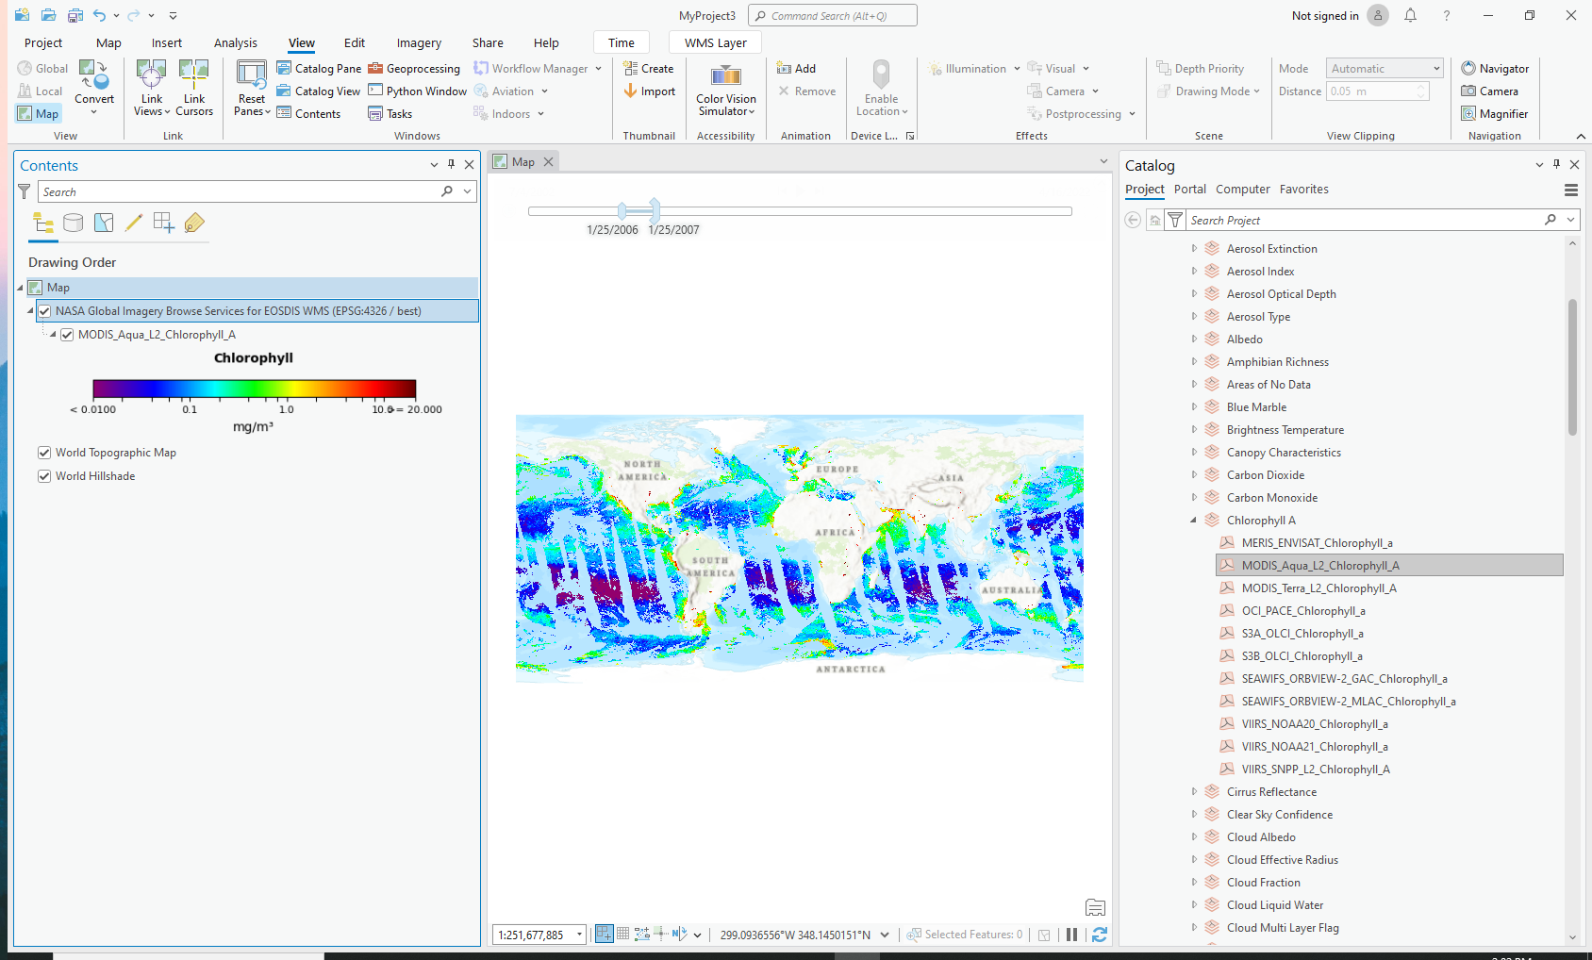1592x960 pixels.
Task: Click the Reset Panes icon
Action: (x=251, y=75)
